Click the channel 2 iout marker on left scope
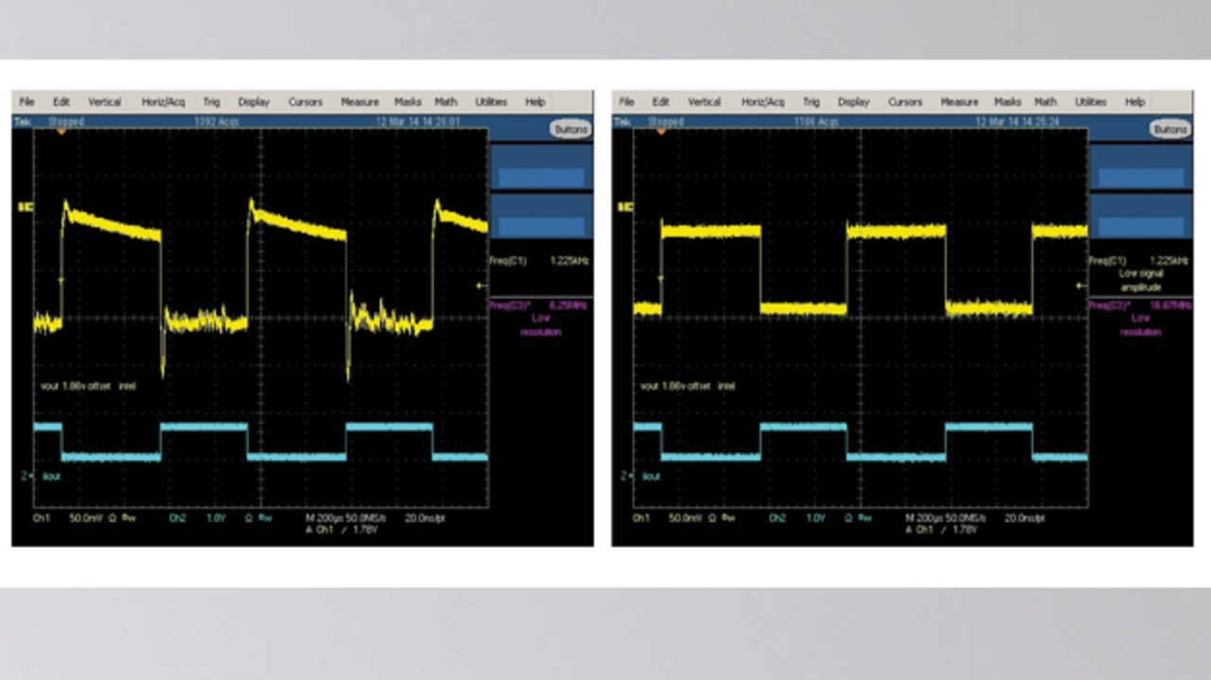 pos(26,476)
